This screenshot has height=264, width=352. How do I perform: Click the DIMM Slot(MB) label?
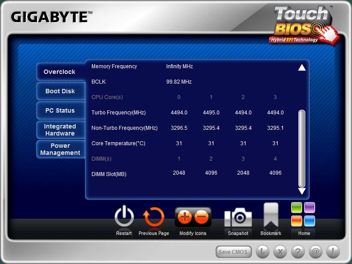coord(109,174)
